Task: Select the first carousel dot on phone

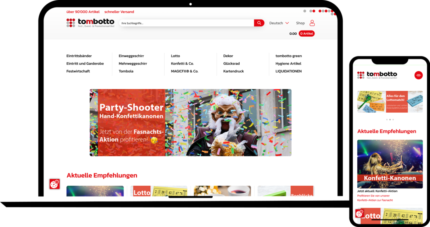Action: point(387,120)
